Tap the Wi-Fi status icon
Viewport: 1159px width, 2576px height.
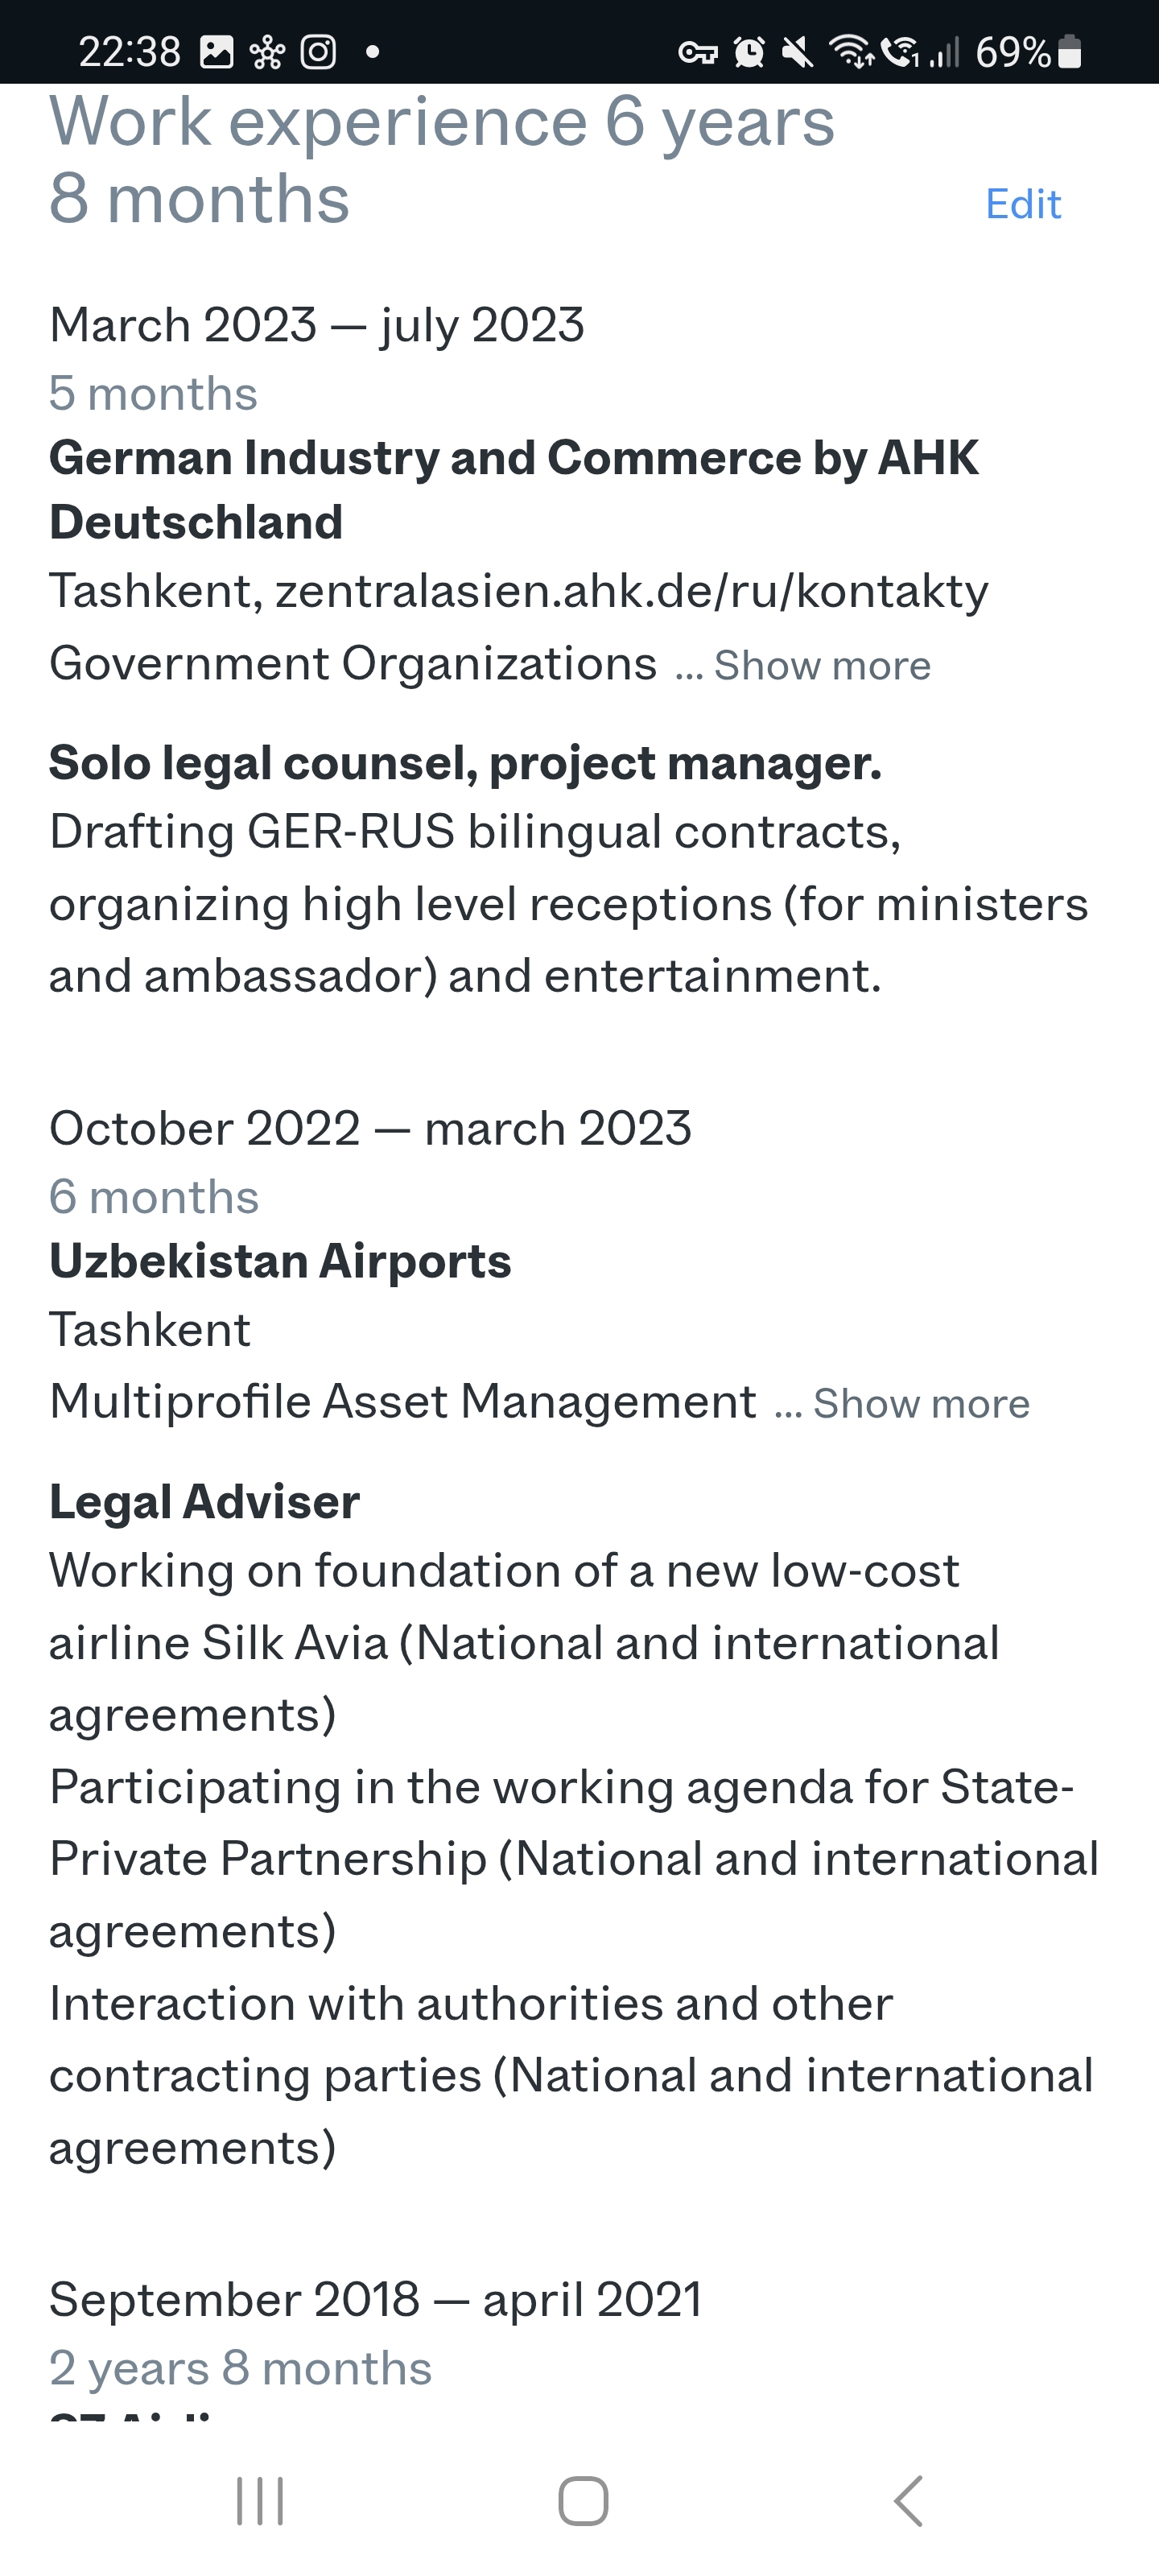coord(851,51)
